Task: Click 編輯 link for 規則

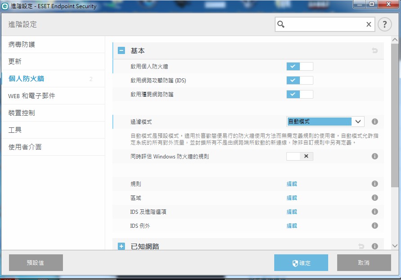Action: tap(292, 184)
